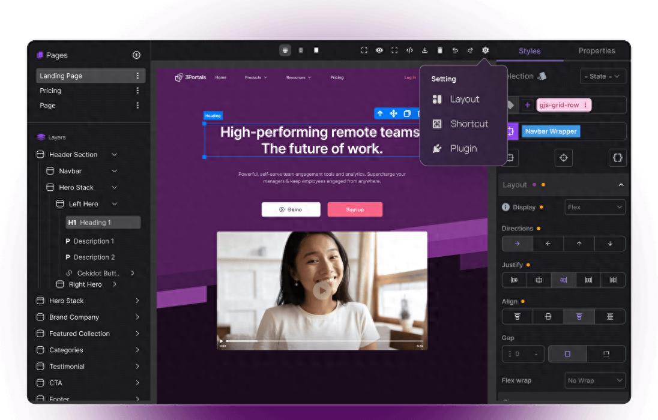
Task: Choose Plugin in the Setting menu
Action: pos(455,149)
